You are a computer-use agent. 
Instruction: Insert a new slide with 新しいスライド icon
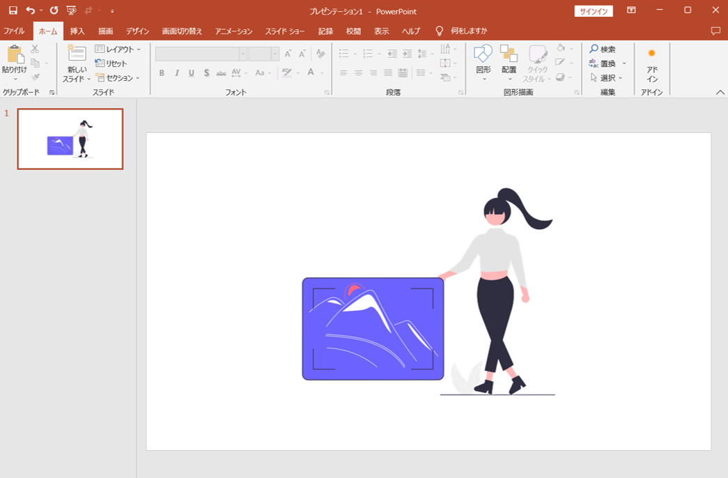(77, 54)
